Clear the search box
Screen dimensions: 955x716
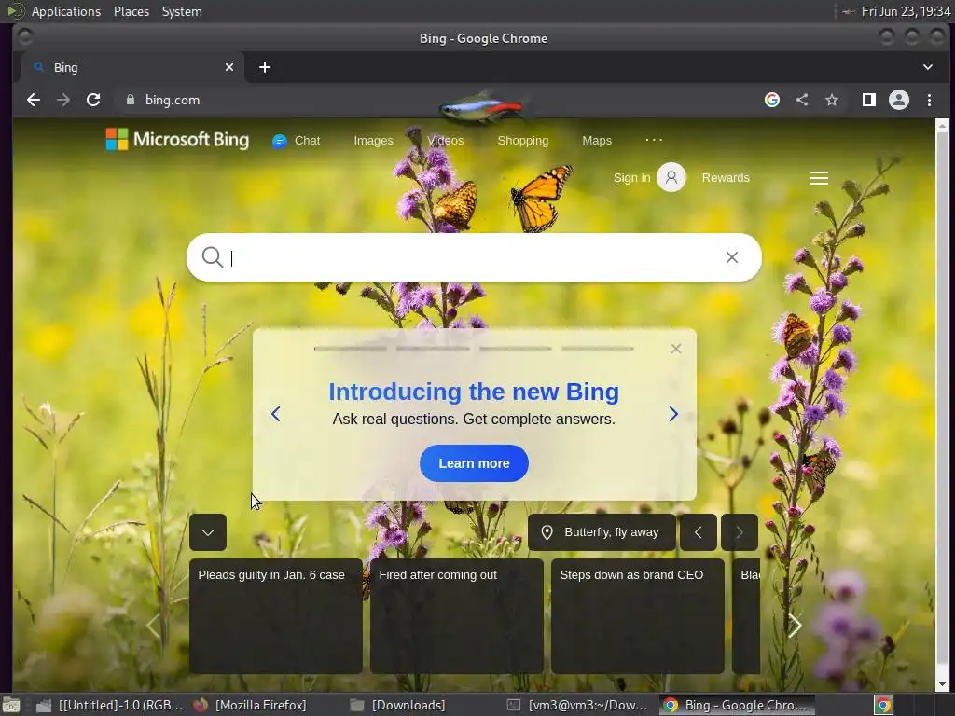[732, 257]
